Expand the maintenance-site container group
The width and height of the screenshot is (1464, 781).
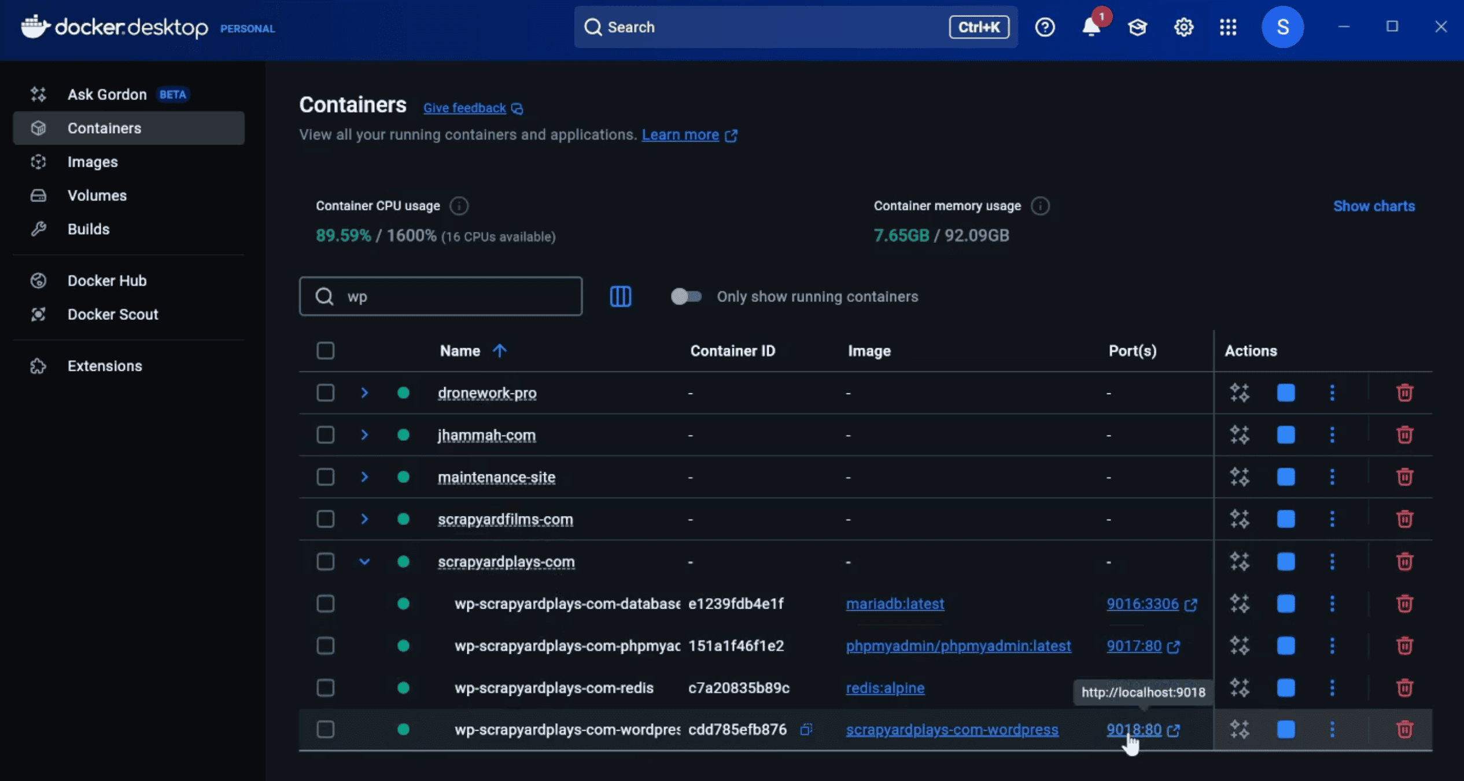[364, 477]
